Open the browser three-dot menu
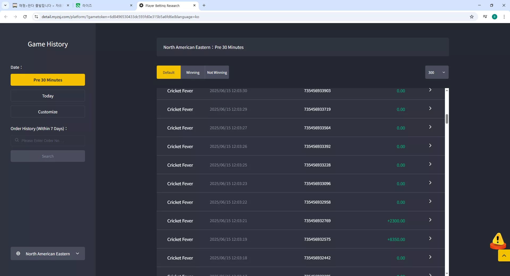 [504, 17]
